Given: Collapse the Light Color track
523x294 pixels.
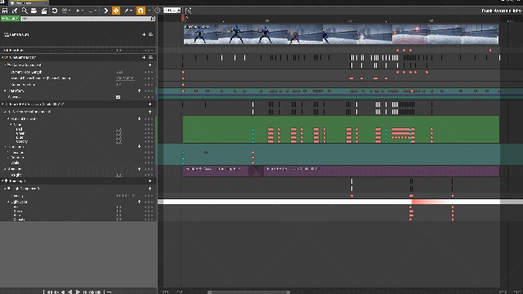Looking at the screenshot, I should click(x=8, y=202).
